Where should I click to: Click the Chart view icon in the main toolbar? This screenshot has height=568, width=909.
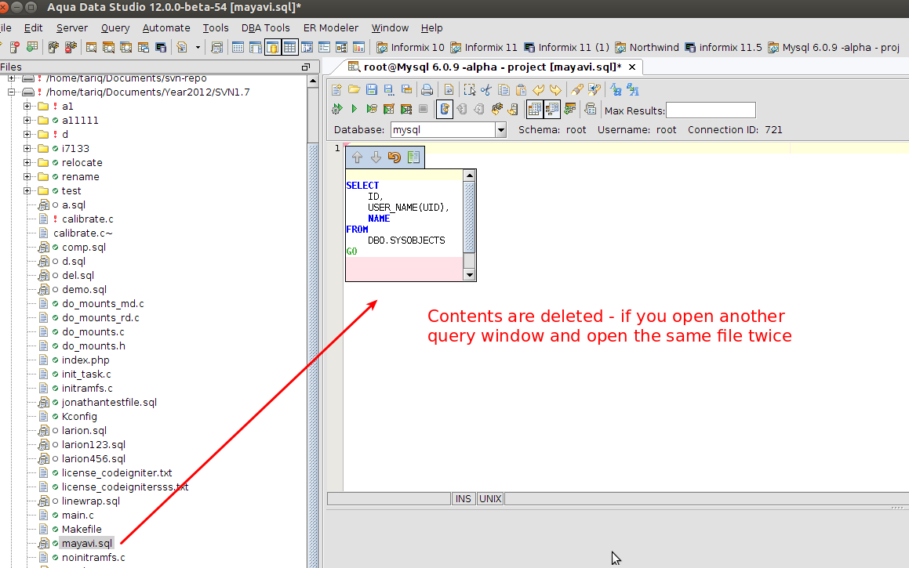coord(359,48)
